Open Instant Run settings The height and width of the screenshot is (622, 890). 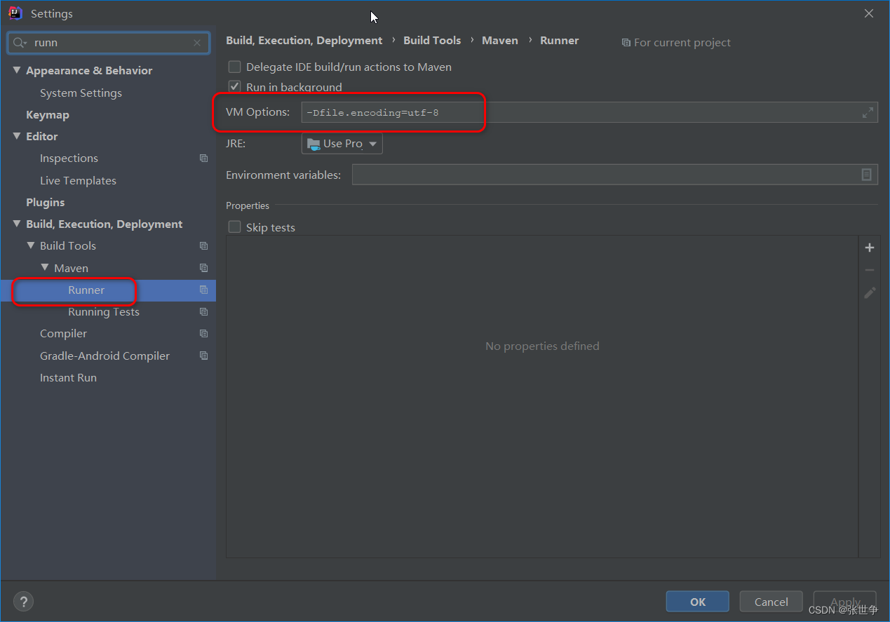click(68, 378)
